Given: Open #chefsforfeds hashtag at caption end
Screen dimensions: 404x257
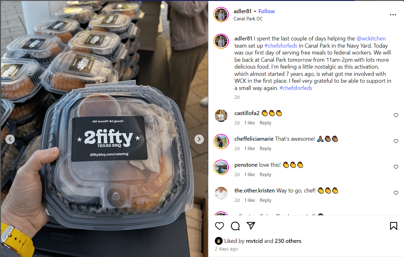Looking at the screenshot, I should (x=296, y=88).
